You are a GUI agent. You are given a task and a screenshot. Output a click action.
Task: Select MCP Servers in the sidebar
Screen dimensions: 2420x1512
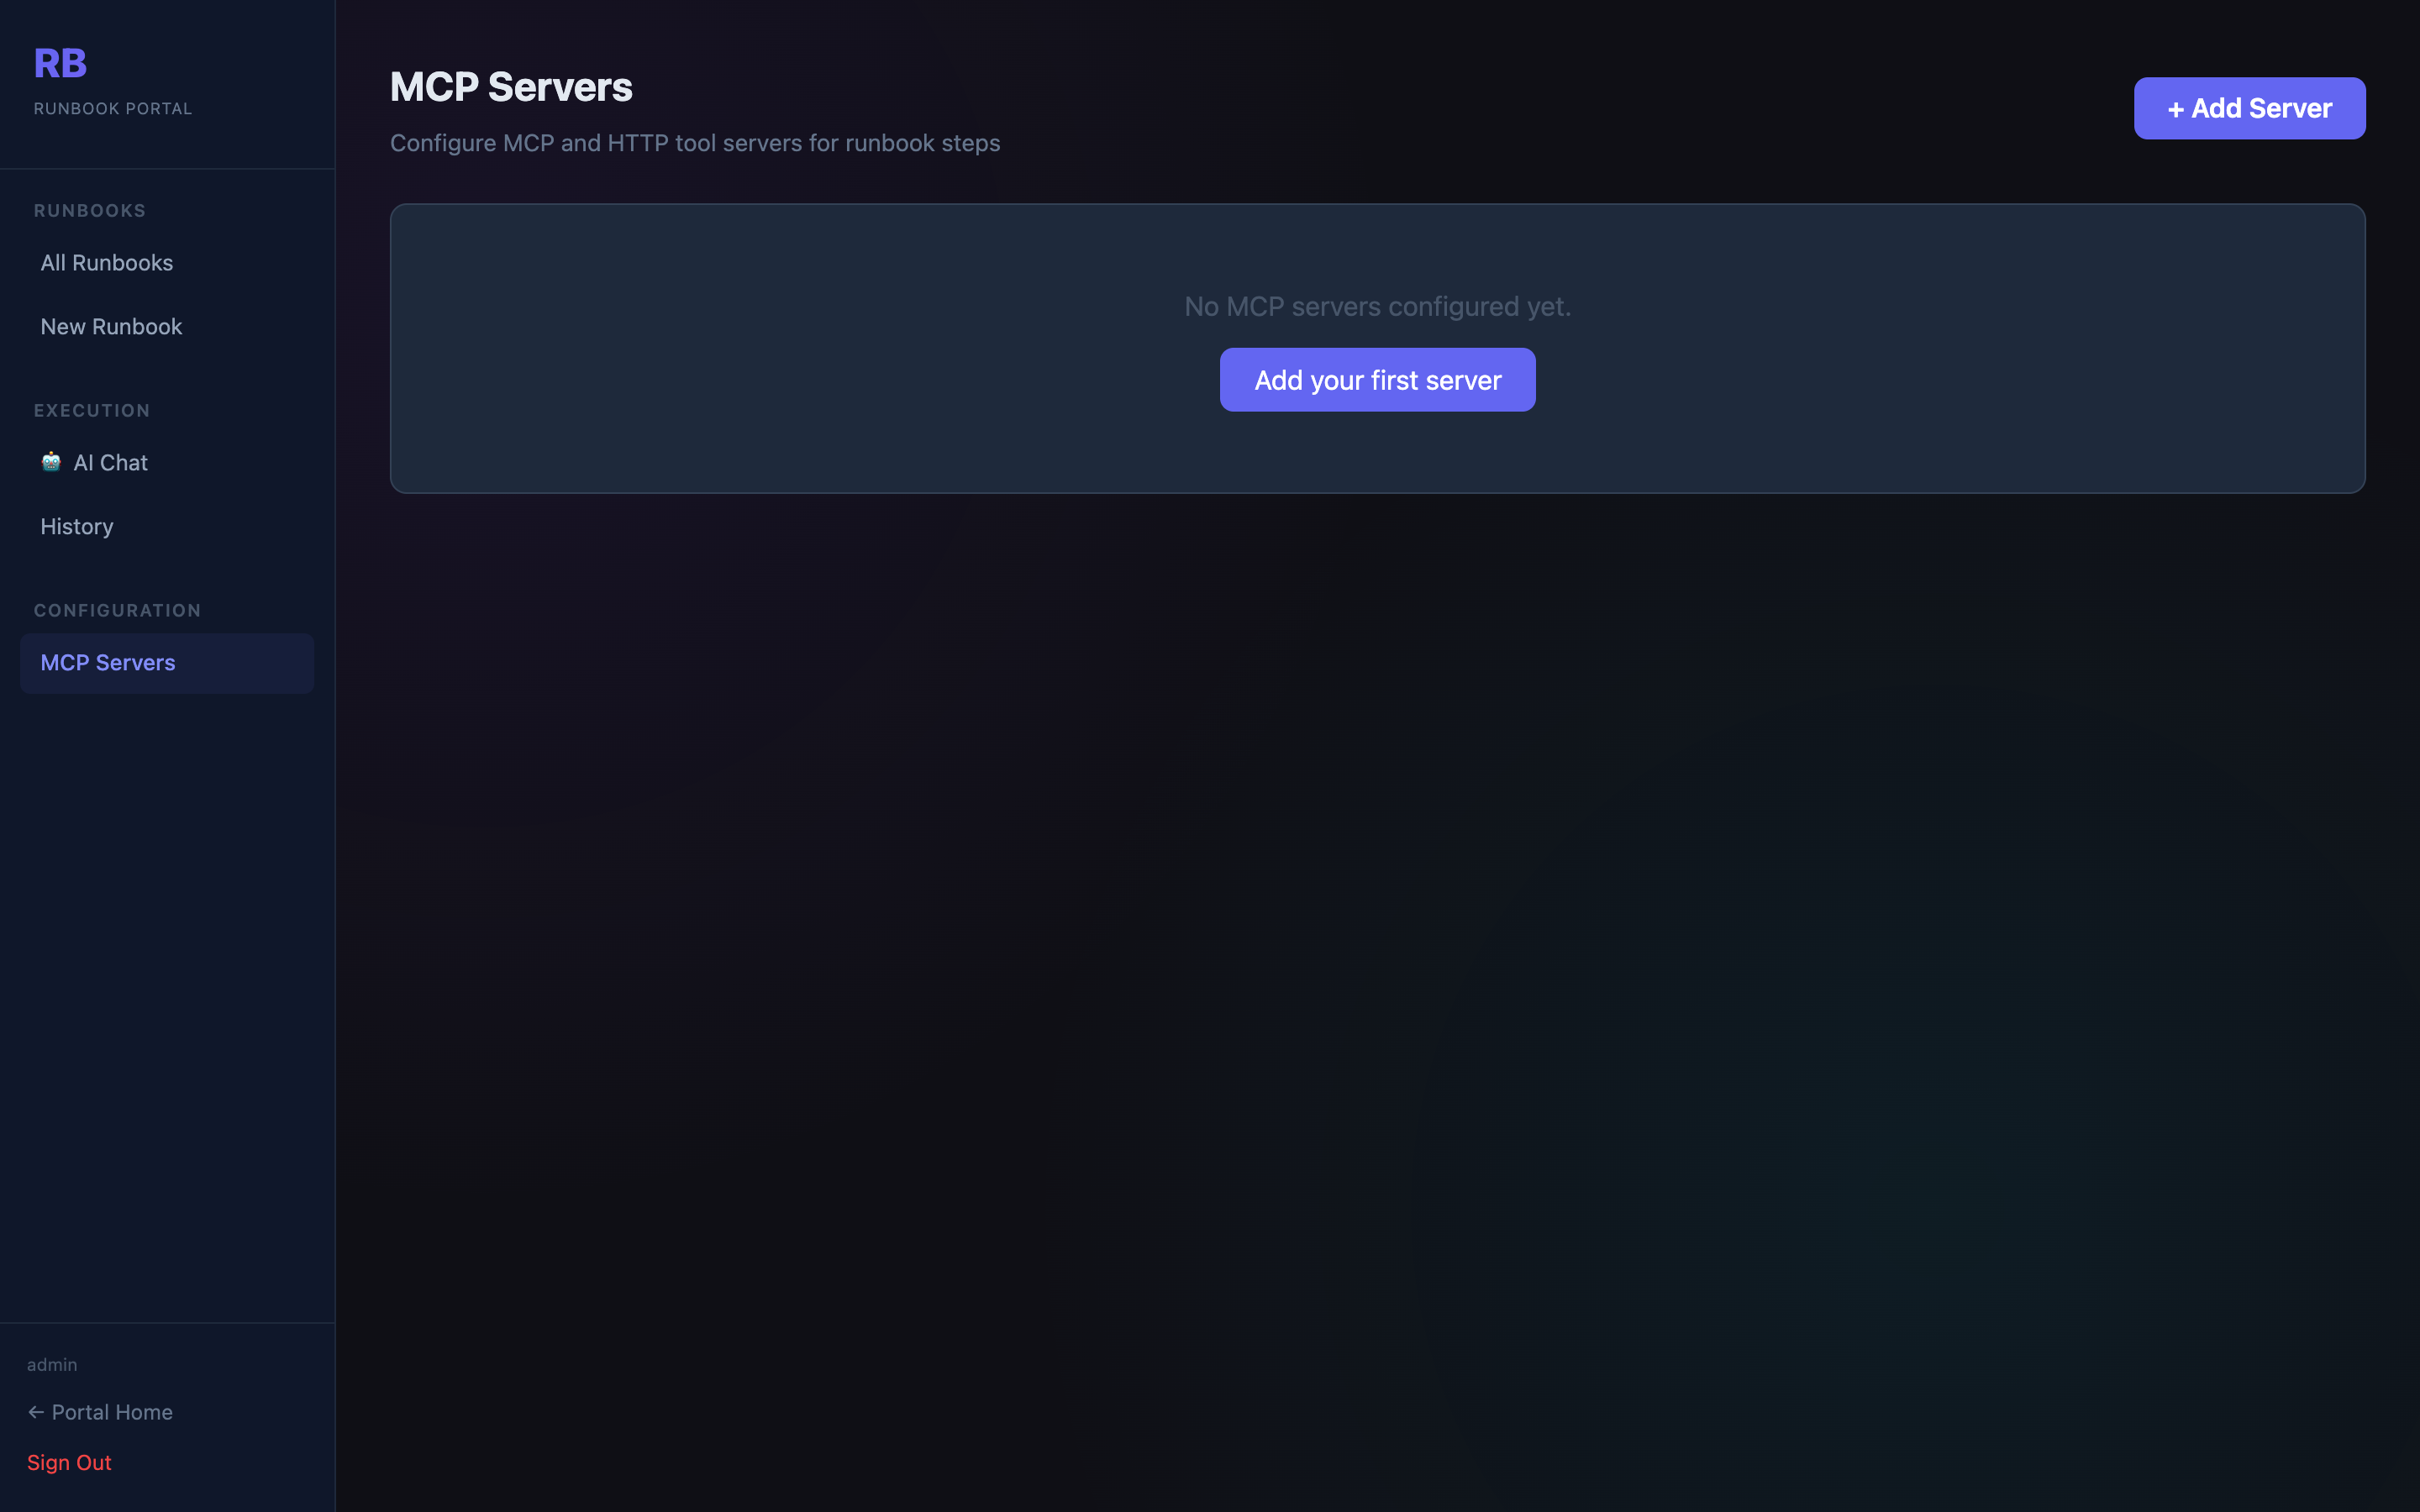tap(107, 662)
